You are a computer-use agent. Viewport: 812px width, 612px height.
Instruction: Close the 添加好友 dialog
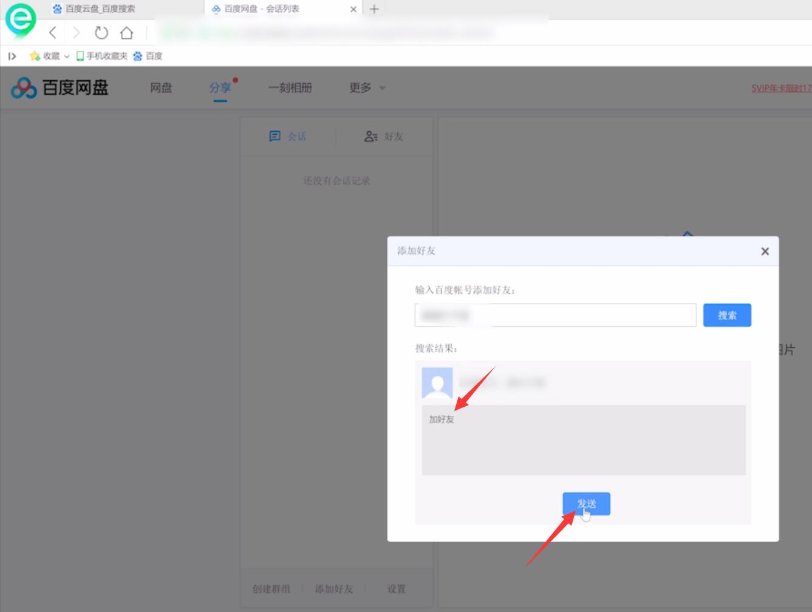[765, 251]
